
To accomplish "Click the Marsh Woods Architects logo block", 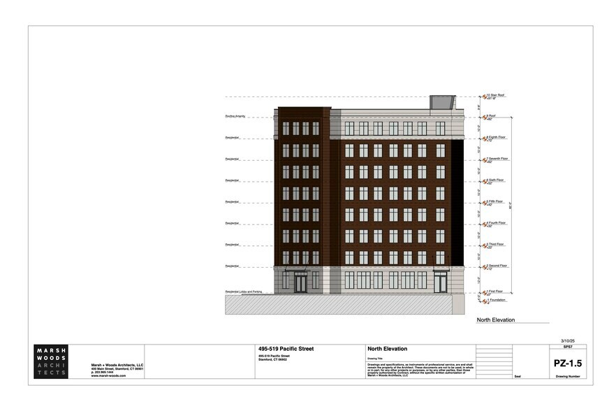I will (x=52, y=362).
